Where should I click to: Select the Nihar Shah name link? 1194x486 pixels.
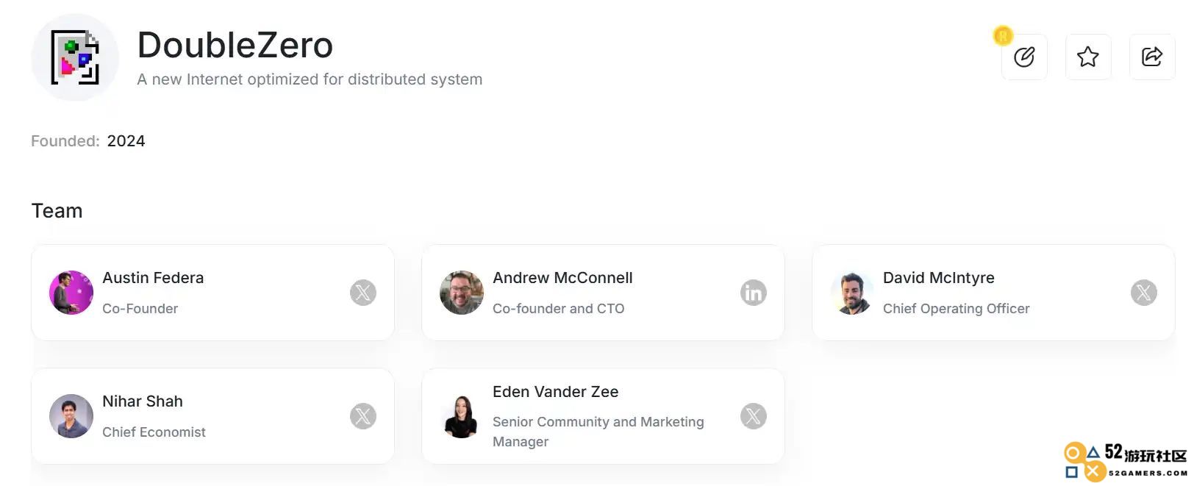point(143,401)
